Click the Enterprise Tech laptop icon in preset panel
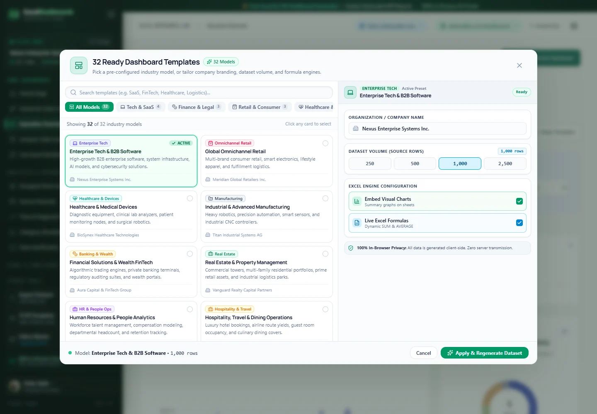 coord(350,92)
